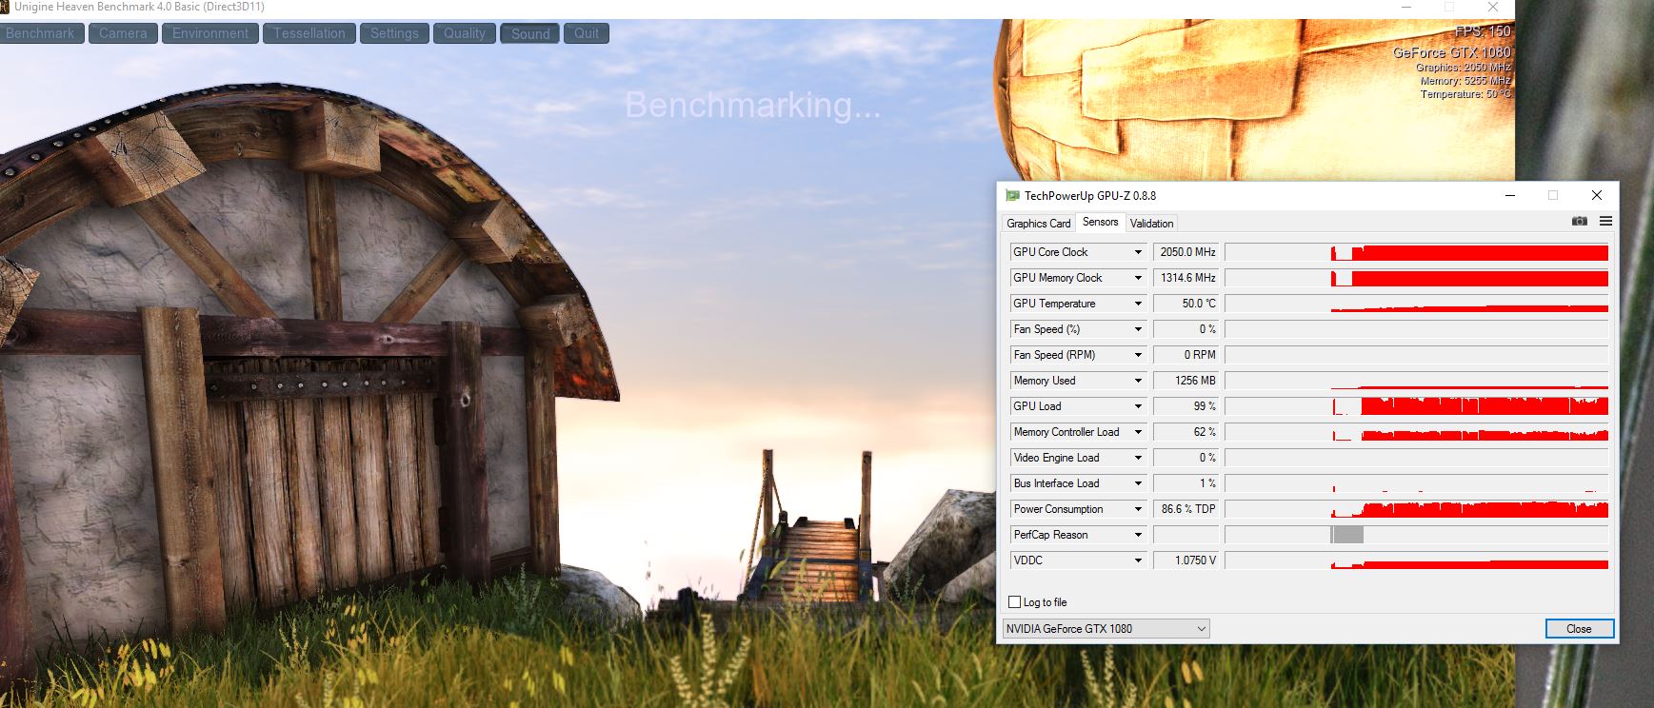
Task: Open the GPU-Z hamburger menu icon
Action: [x=1605, y=222]
